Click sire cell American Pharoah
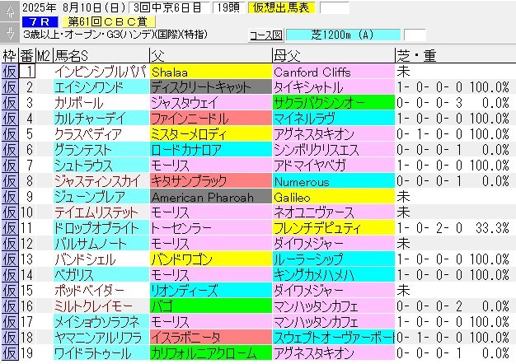The image size is (516, 364). coord(211,197)
